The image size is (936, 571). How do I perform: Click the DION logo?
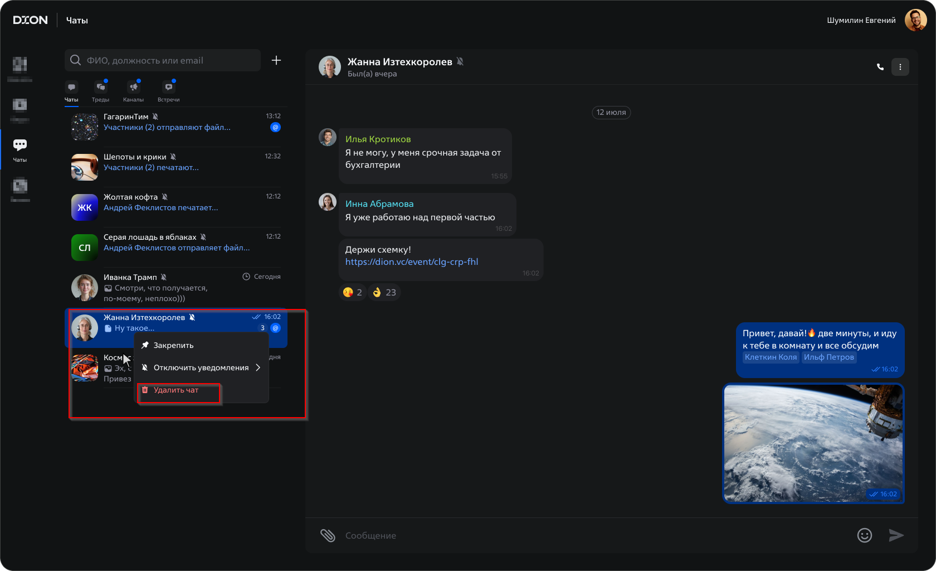[x=31, y=20]
